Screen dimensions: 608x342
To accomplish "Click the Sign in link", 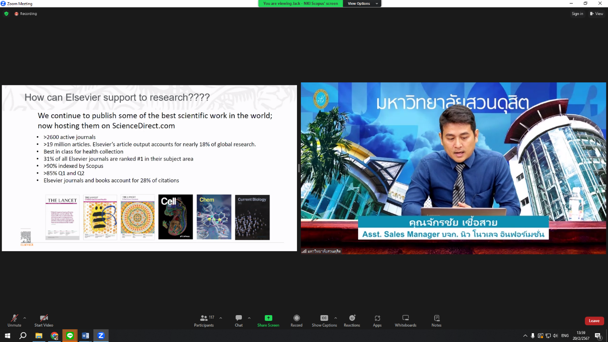I will tap(577, 14).
